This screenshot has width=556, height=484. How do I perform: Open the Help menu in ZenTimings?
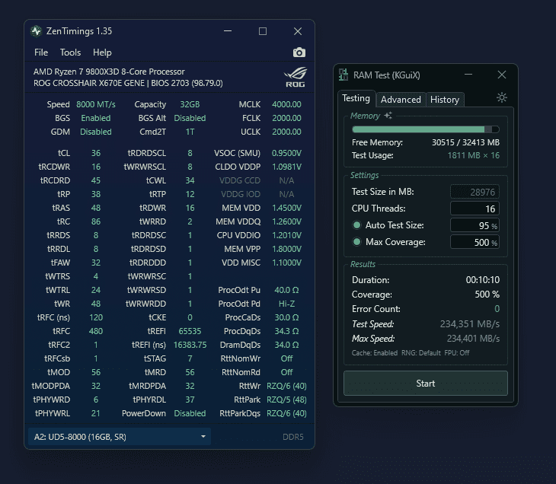102,53
